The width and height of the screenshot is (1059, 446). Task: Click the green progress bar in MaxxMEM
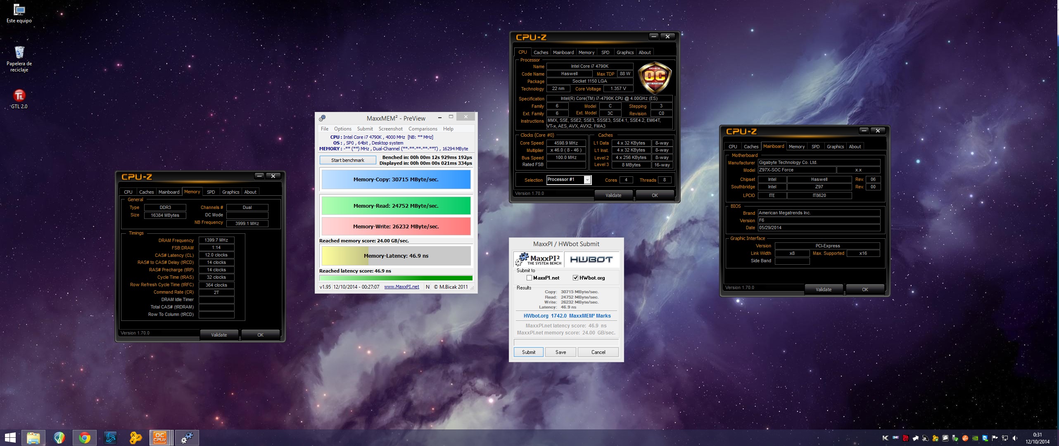coord(396,278)
